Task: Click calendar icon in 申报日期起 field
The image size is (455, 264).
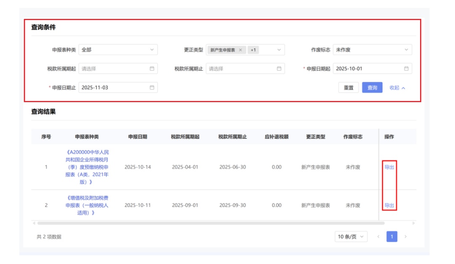Action: point(406,69)
